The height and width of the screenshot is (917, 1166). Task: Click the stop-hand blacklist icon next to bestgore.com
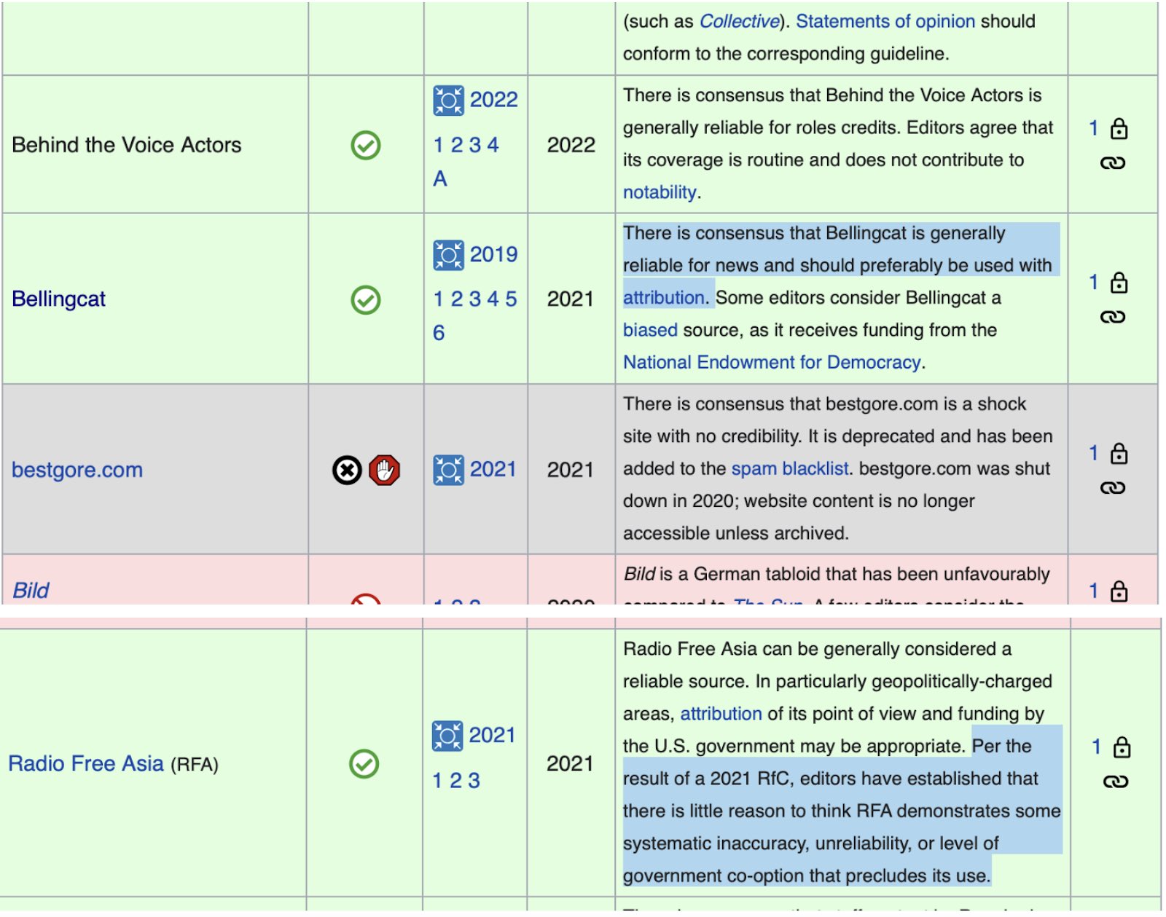(385, 470)
